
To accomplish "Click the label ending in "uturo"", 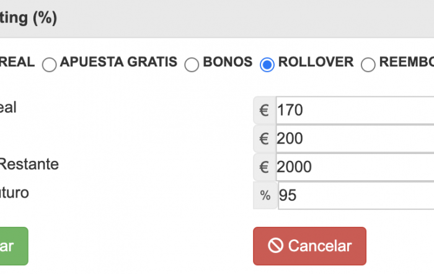I will click(x=14, y=193).
